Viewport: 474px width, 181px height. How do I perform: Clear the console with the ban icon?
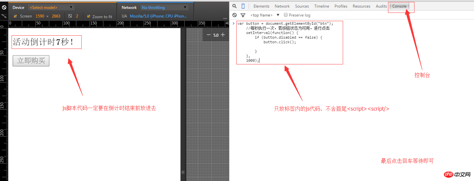[234, 15]
